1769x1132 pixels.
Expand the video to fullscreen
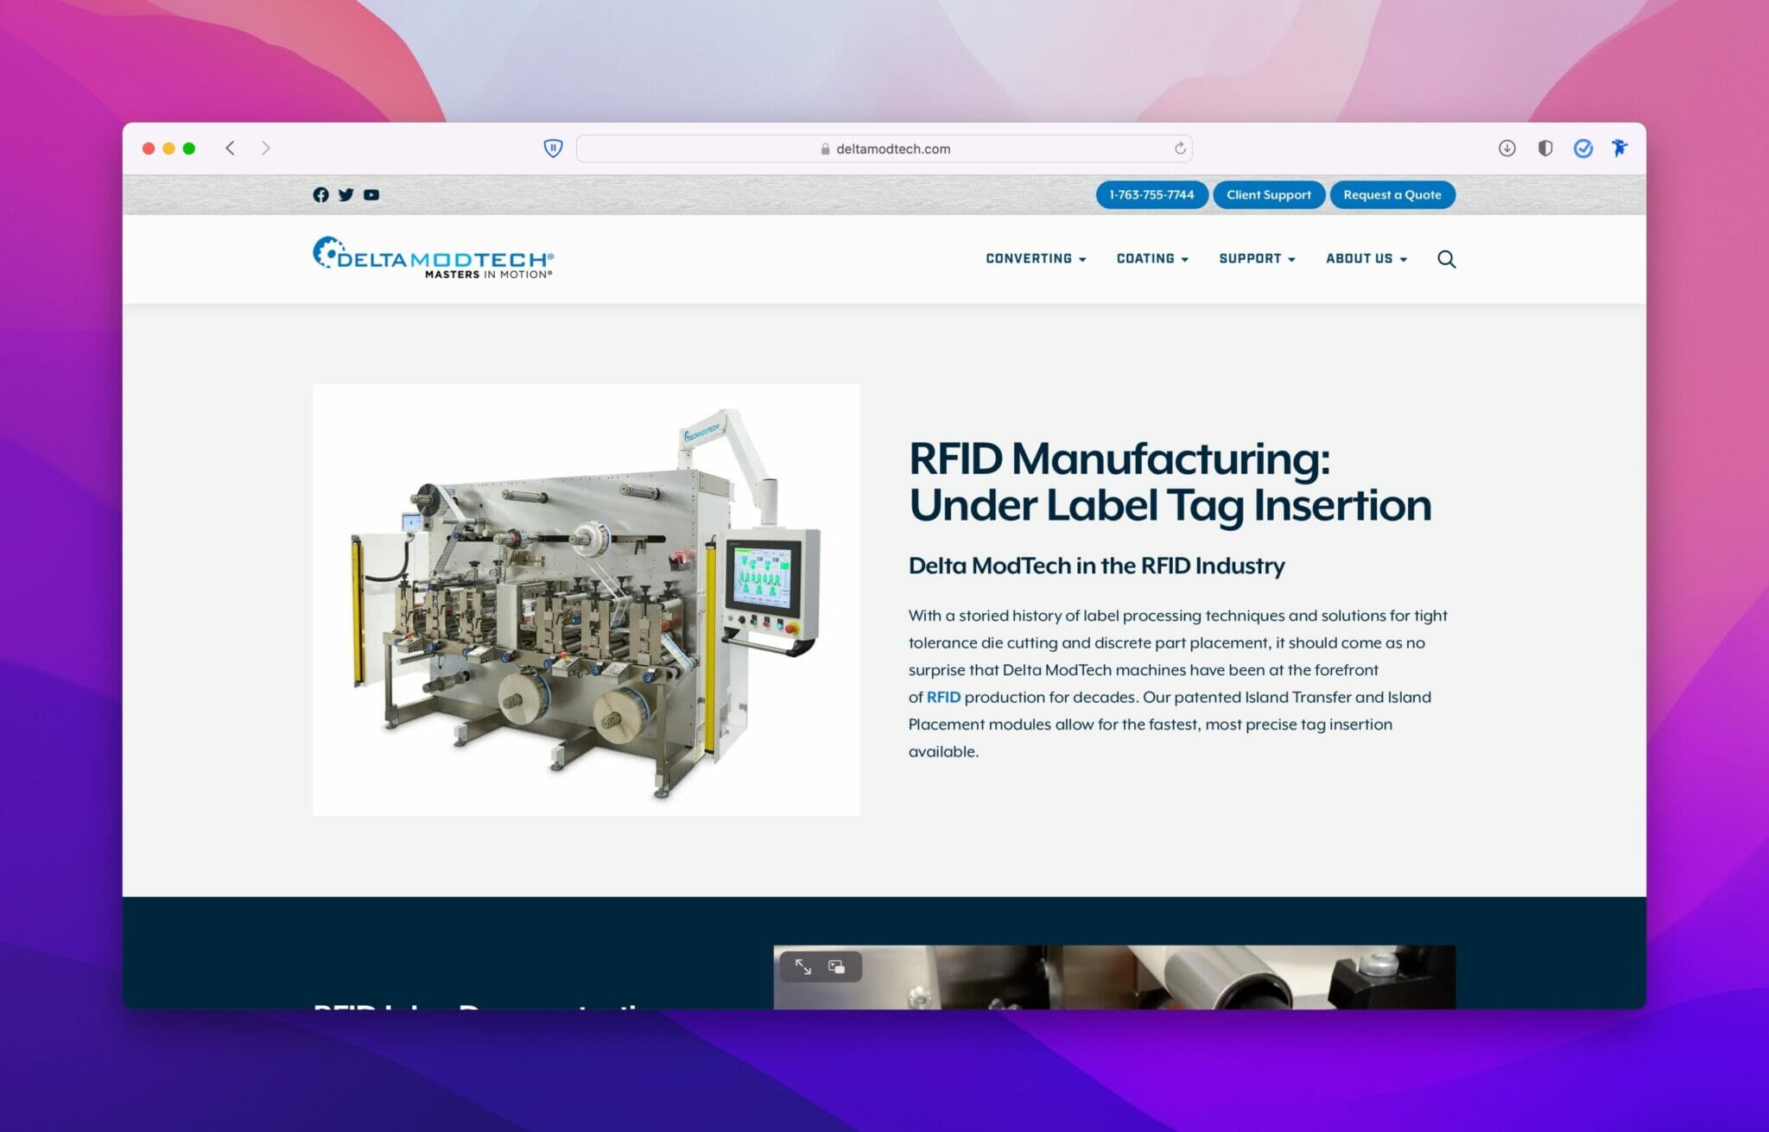pos(803,967)
